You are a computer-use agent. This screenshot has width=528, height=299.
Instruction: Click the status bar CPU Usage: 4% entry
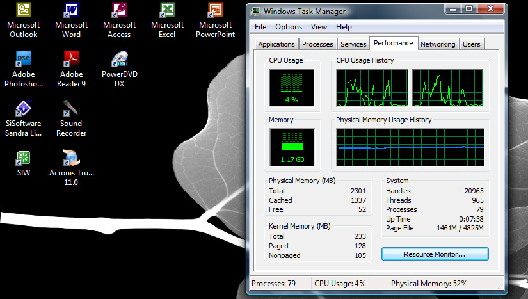tap(340, 284)
